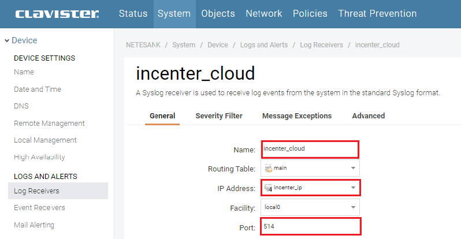The height and width of the screenshot is (239, 461).
Task: Collapse the Device sidebar section
Action: tap(7, 40)
